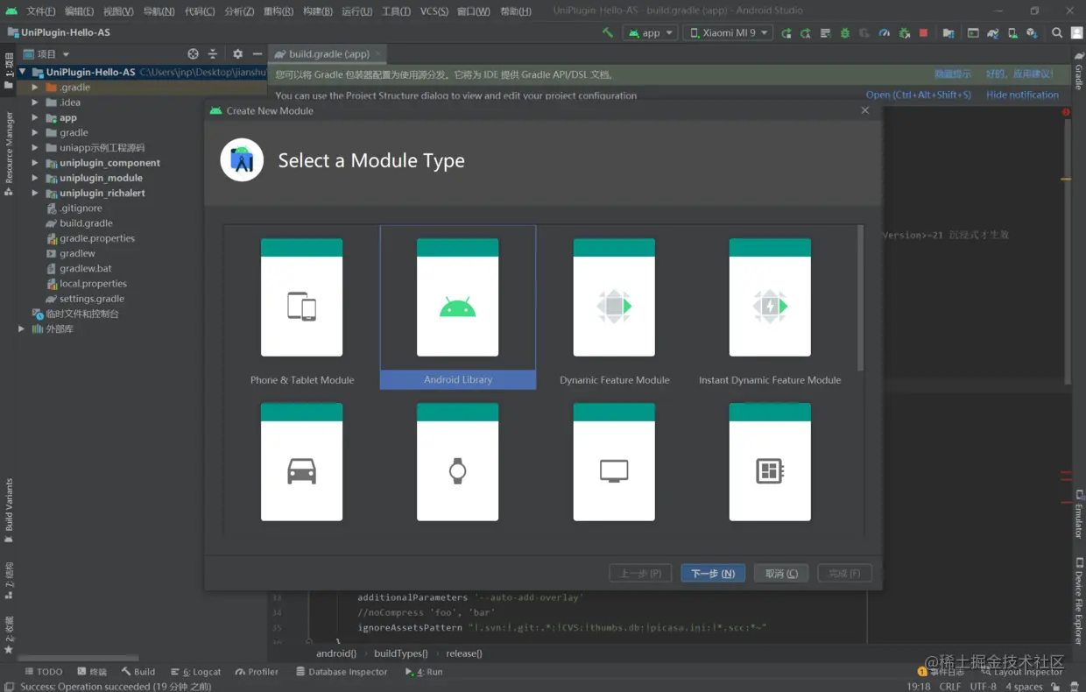Viewport: 1086px width, 692px height.
Task: Open the Build tool window
Action: tap(138, 672)
